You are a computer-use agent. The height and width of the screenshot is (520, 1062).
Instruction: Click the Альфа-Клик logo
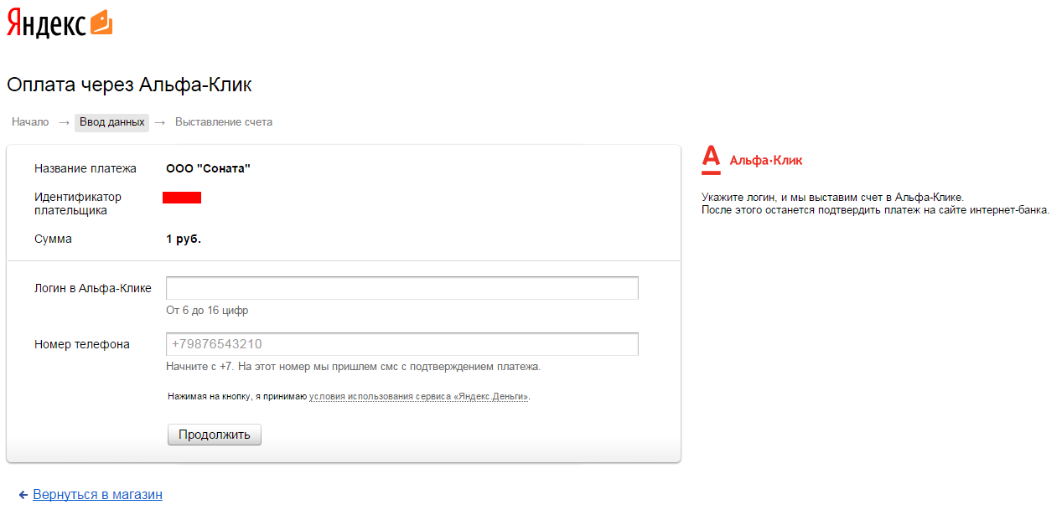click(x=752, y=160)
